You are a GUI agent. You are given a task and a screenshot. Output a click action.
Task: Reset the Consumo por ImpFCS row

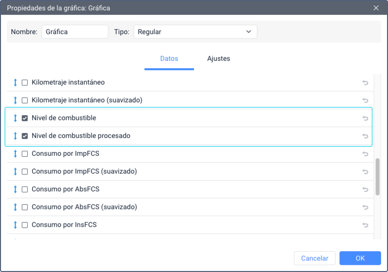pyautogui.click(x=365, y=154)
